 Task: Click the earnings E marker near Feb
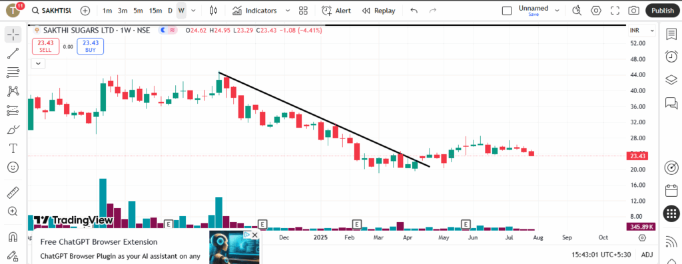point(357,224)
